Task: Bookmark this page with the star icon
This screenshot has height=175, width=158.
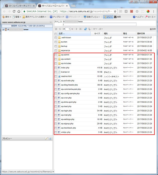Action: pos(115,11)
